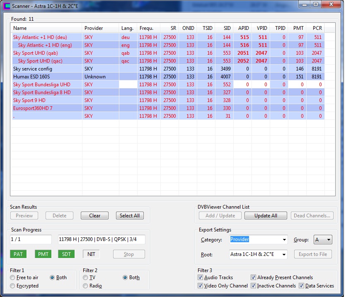Sort by the Provider column header
The height and width of the screenshot is (297, 358).
click(x=100, y=28)
